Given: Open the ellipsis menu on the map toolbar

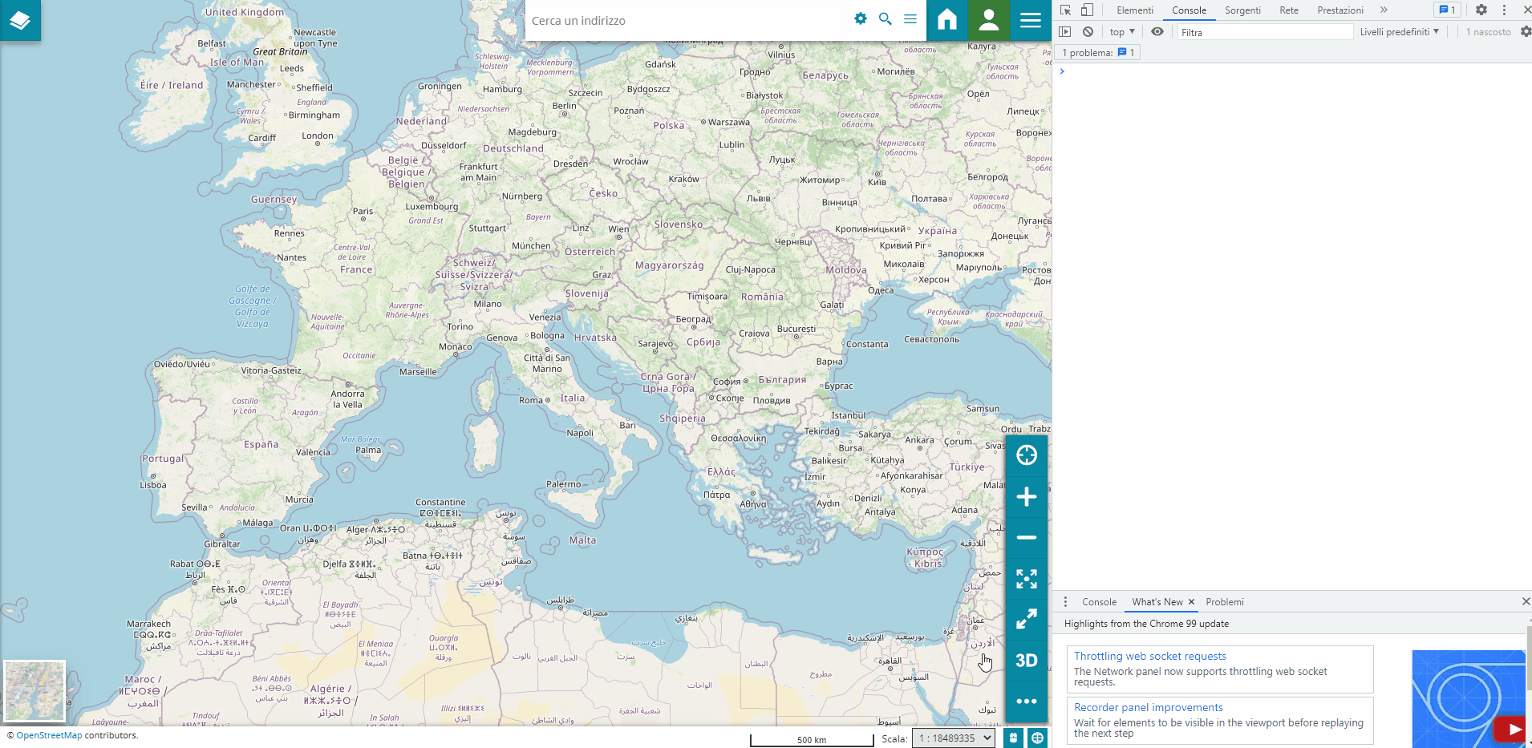Looking at the screenshot, I should click(x=1027, y=701).
